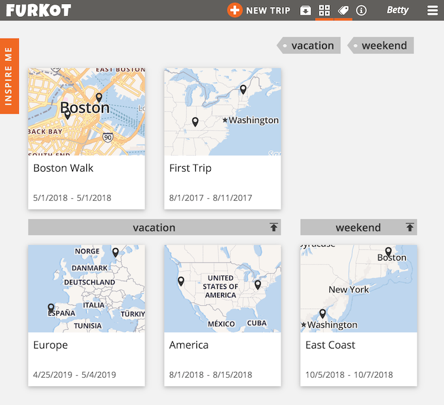This screenshot has height=405, width=444.
Task: Click the 4/25/2019 - 5/4/2019 date text
Action: tap(75, 375)
